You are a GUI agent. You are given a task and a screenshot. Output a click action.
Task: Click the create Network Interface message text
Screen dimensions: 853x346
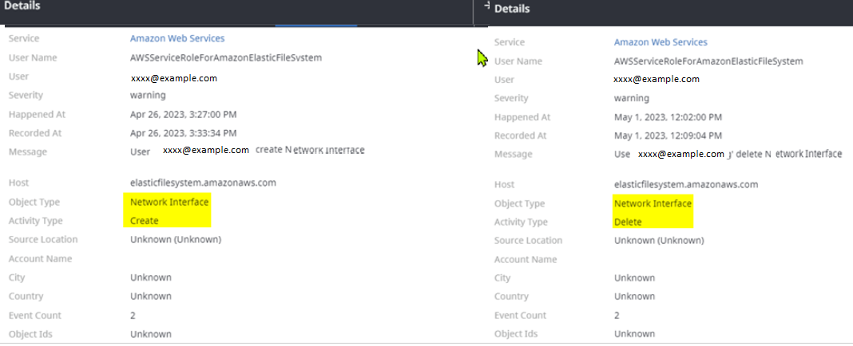310,151
